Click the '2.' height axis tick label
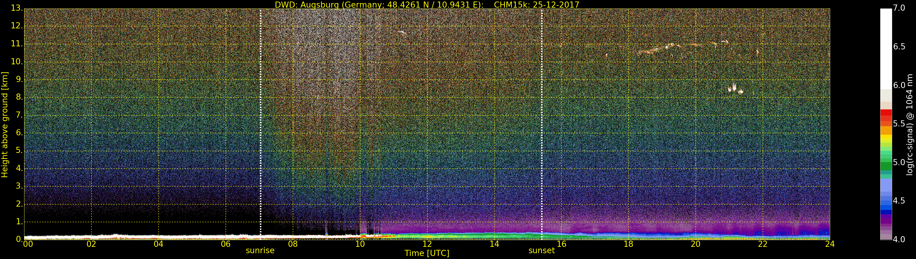The image size is (916, 259). pyautogui.click(x=19, y=204)
